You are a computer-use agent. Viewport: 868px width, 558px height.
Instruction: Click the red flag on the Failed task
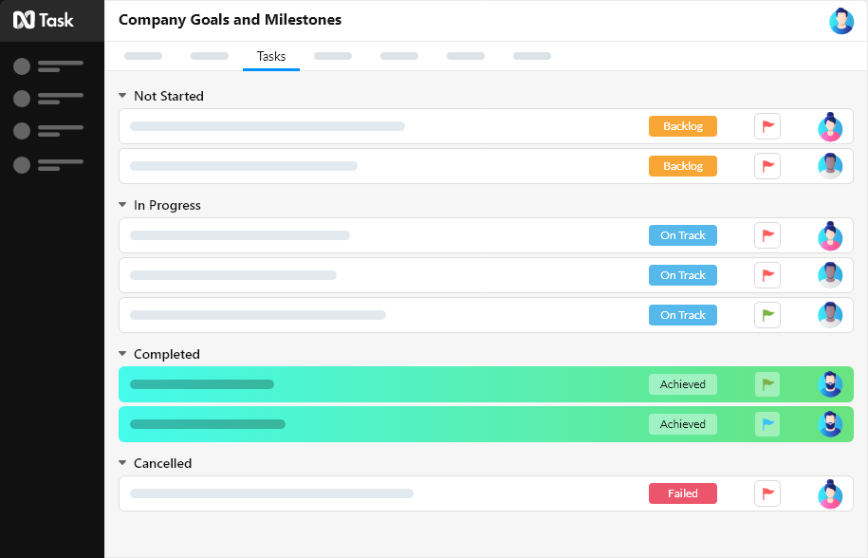(766, 493)
